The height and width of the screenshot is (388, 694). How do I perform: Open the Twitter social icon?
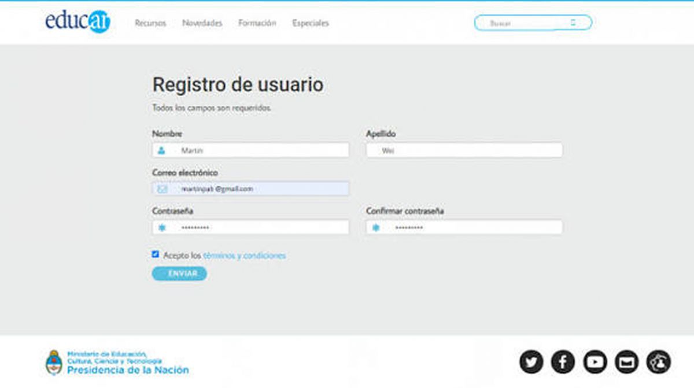(531, 362)
